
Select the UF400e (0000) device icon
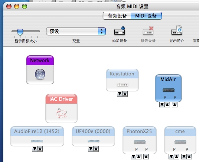pyautogui.click(x=94, y=141)
